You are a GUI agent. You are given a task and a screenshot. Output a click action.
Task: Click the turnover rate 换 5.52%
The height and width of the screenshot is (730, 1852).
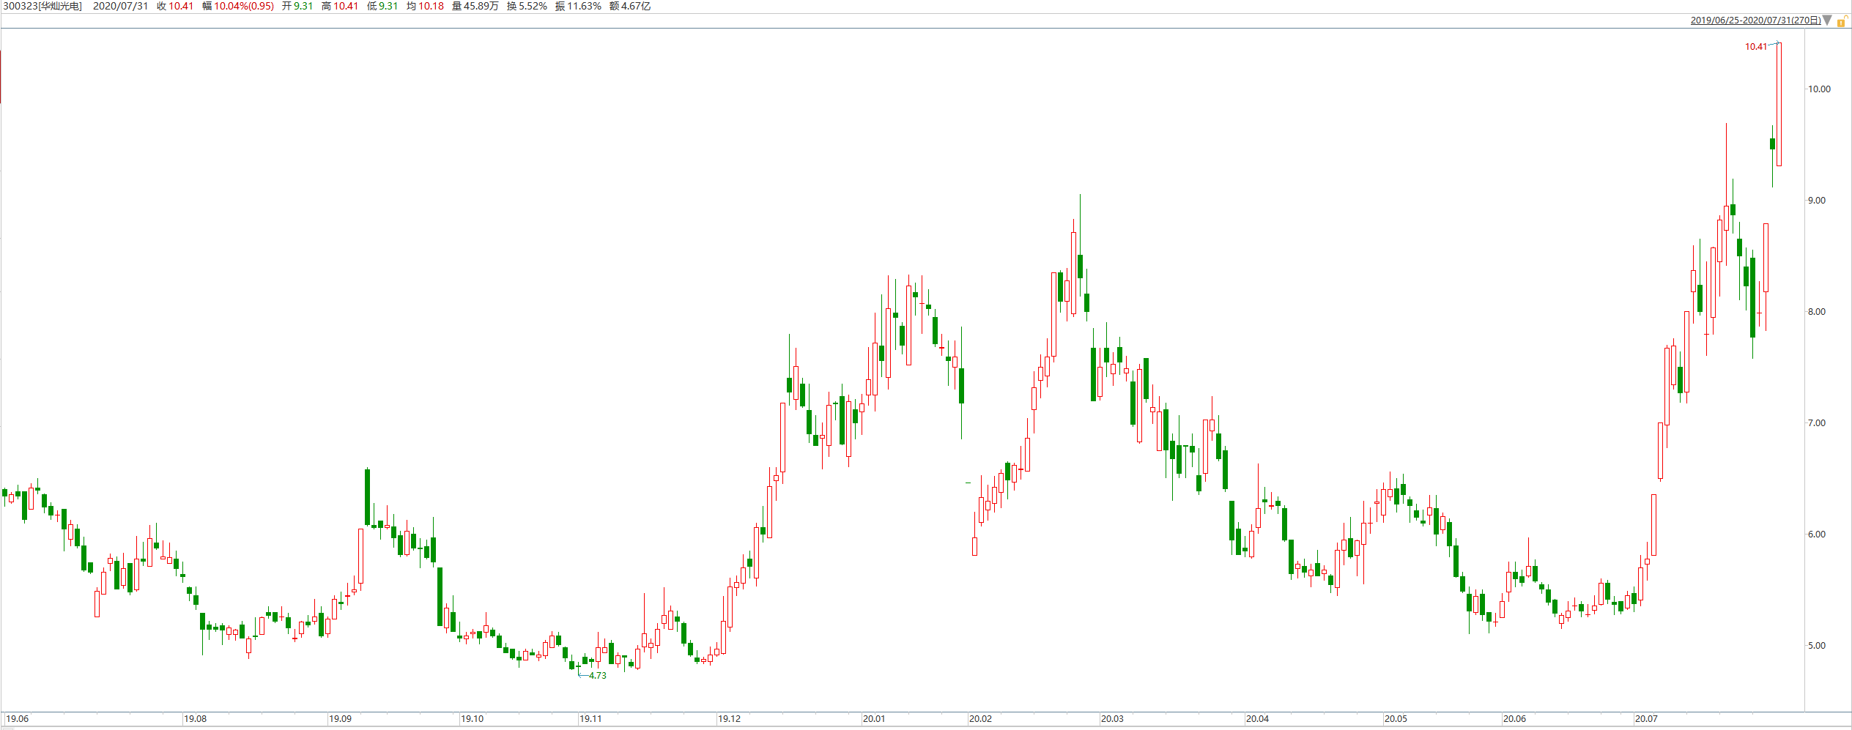[x=527, y=6]
